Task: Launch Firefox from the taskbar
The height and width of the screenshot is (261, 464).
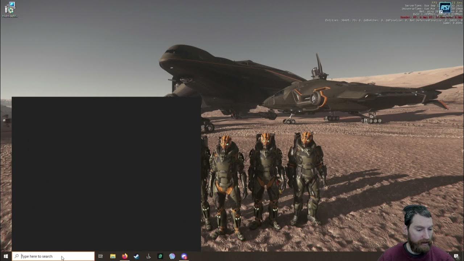Action: pos(125,256)
